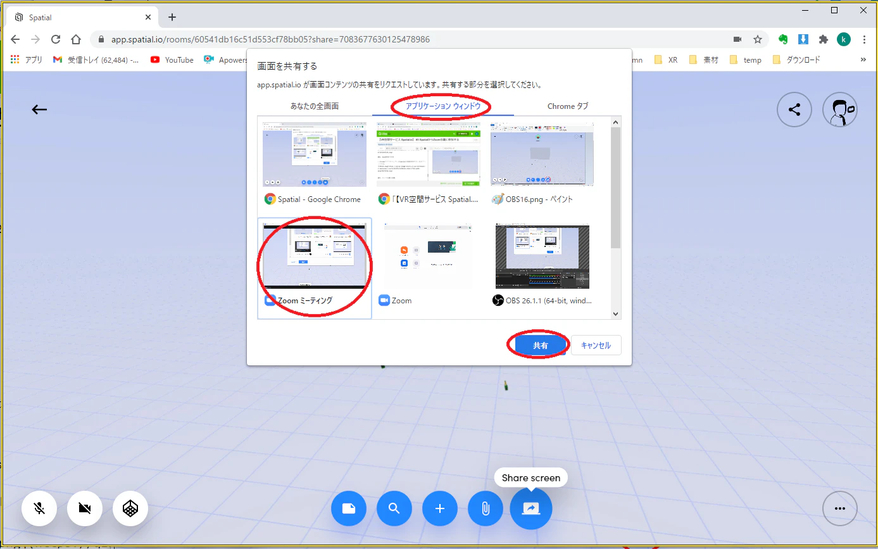
Task: Click the search icon in bottom toolbar
Action: [x=394, y=508]
